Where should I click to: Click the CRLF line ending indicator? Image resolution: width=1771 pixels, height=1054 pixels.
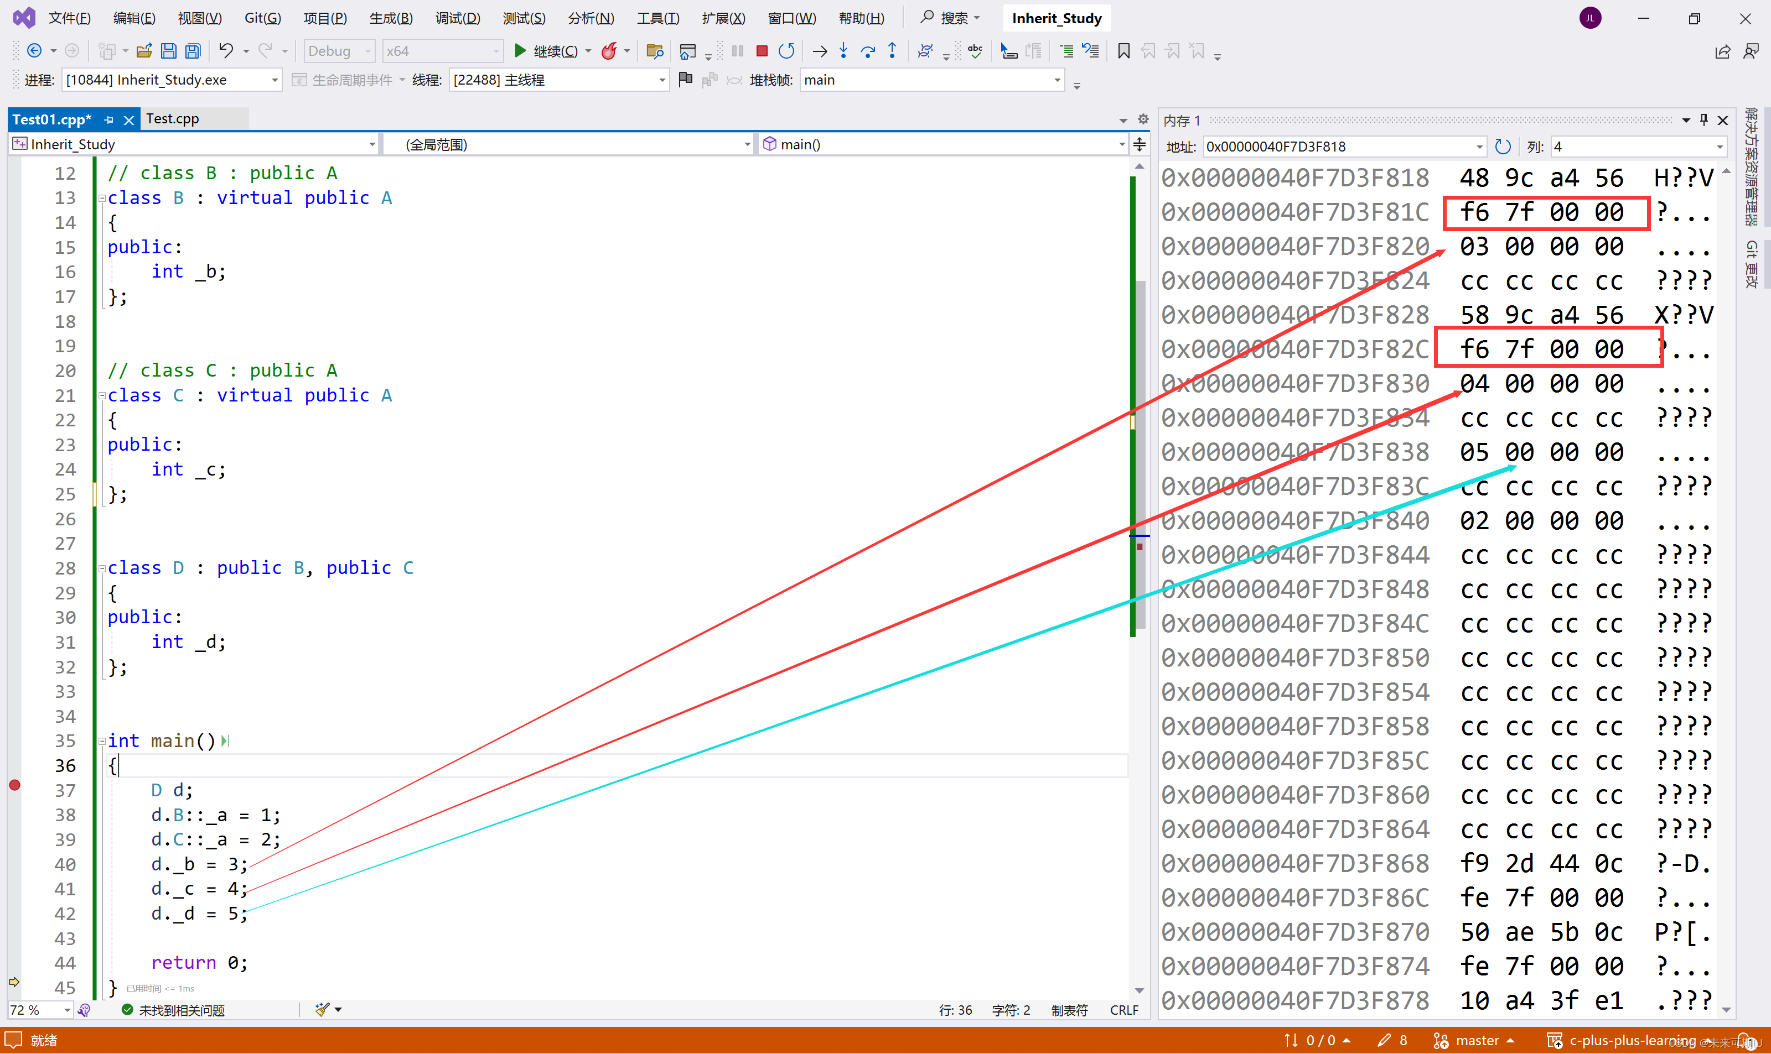coord(1123,1009)
